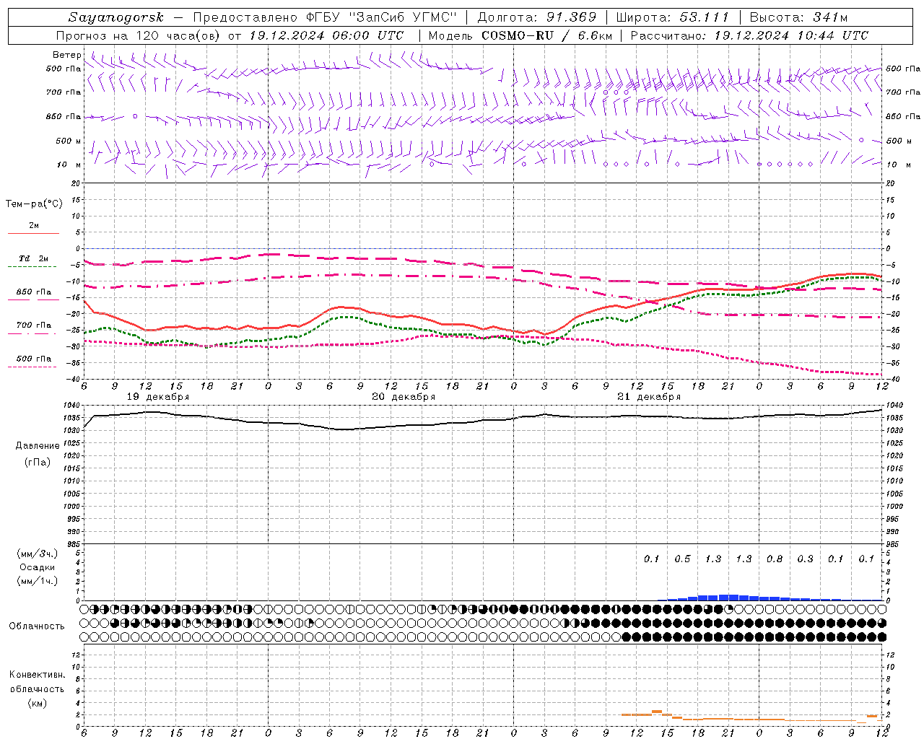Click the 'Модель COSMO-RU / 6.6км' model label
This screenshot has width=924, height=739.
(520, 35)
